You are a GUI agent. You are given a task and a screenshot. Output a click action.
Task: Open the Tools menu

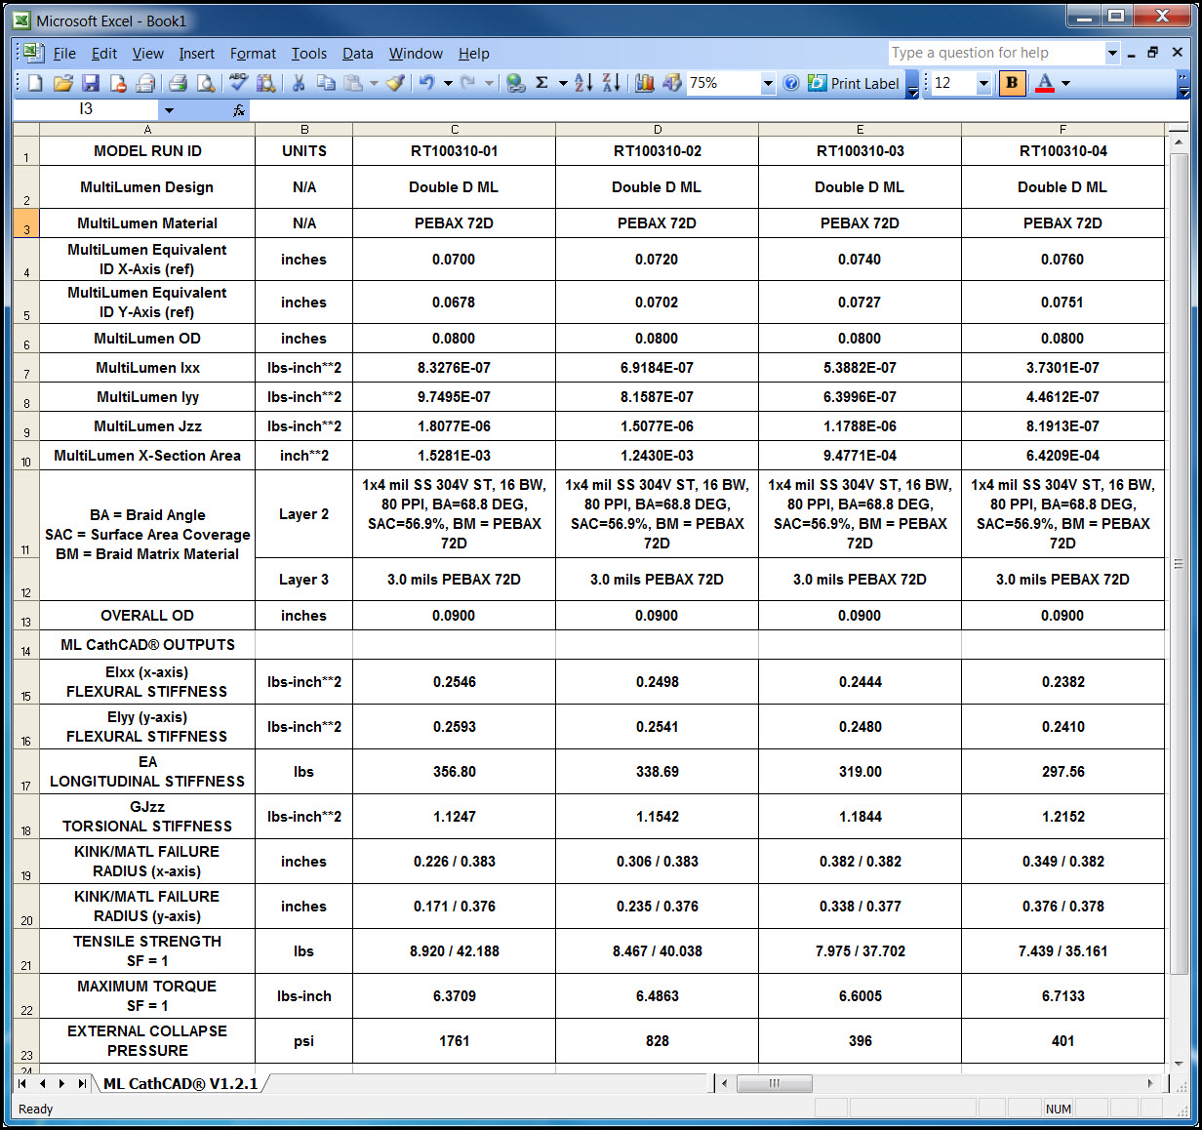click(309, 54)
